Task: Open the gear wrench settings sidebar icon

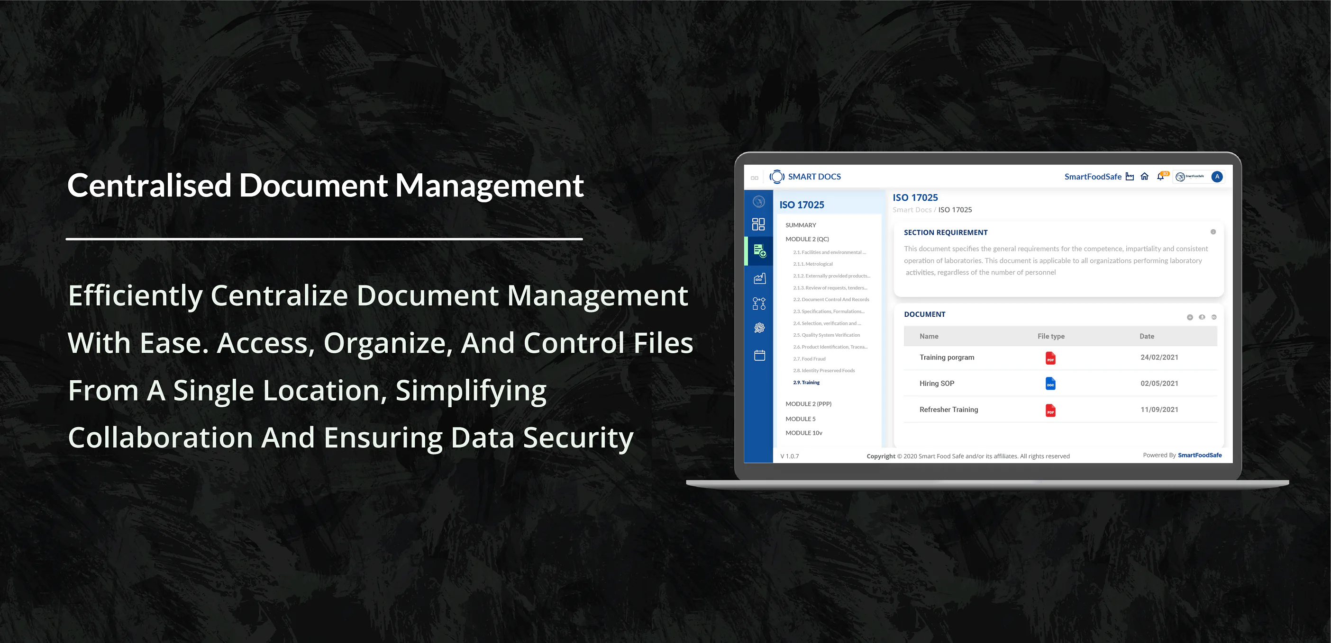Action: coord(759,328)
